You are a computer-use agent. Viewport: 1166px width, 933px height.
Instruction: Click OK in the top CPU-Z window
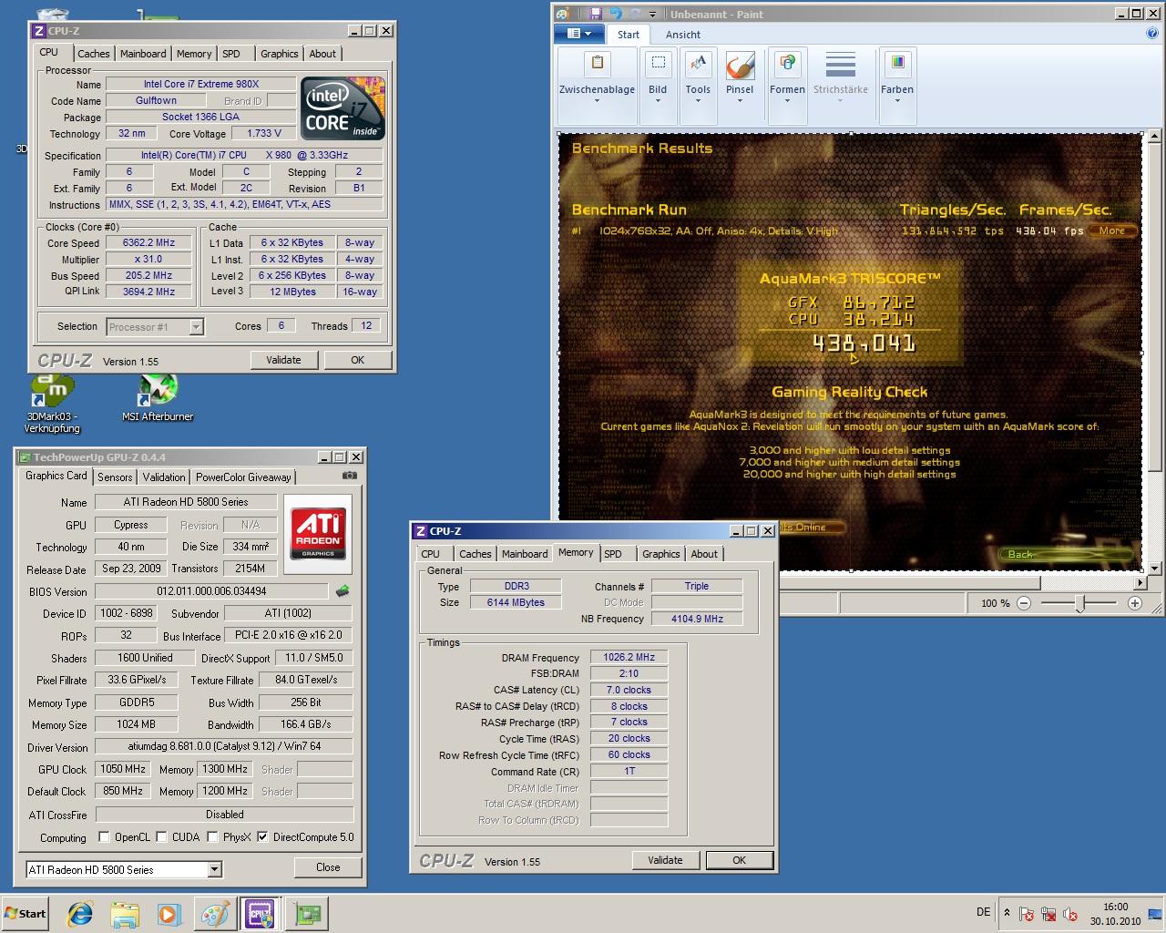coord(358,360)
